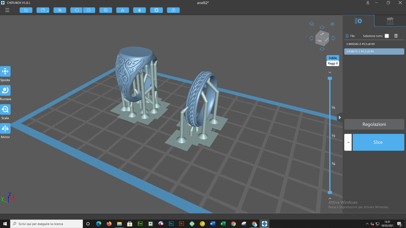
Task: Open the hamburger main menu
Action: coord(7,10)
